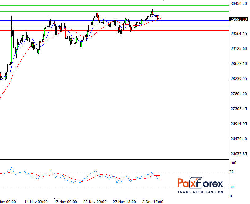The image size is (250, 204).
Task: Click the 29564.15 price axis label
Action: (239, 33)
